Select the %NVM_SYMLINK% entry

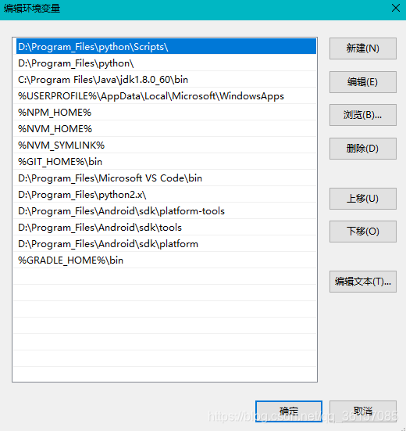(x=166, y=145)
